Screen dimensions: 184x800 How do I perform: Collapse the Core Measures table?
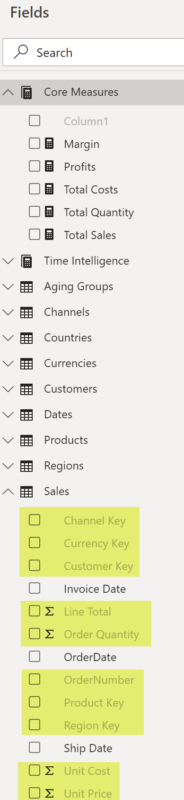pyautogui.click(x=8, y=92)
